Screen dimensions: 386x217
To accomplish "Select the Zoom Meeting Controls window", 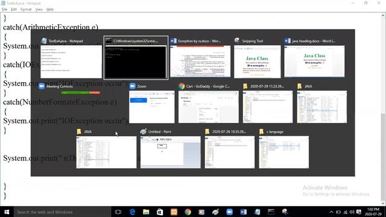I will pos(80,92).
